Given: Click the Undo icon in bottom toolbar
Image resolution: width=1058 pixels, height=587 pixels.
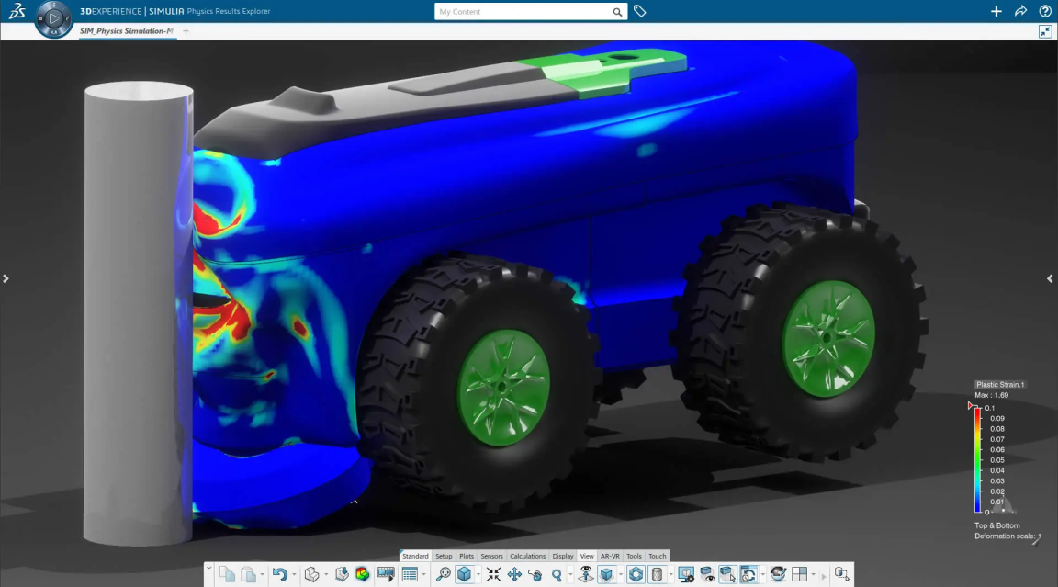Looking at the screenshot, I should (x=279, y=575).
